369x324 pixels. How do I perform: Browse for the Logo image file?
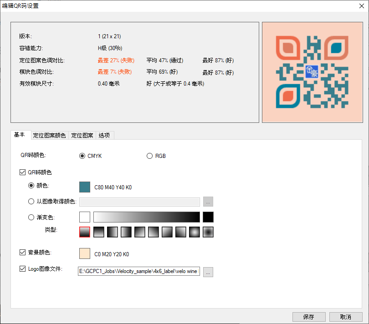(208, 272)
